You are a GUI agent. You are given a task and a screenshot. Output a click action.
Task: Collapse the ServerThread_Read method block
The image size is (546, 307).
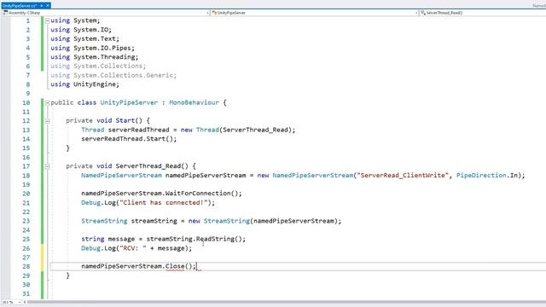(47, 166)
